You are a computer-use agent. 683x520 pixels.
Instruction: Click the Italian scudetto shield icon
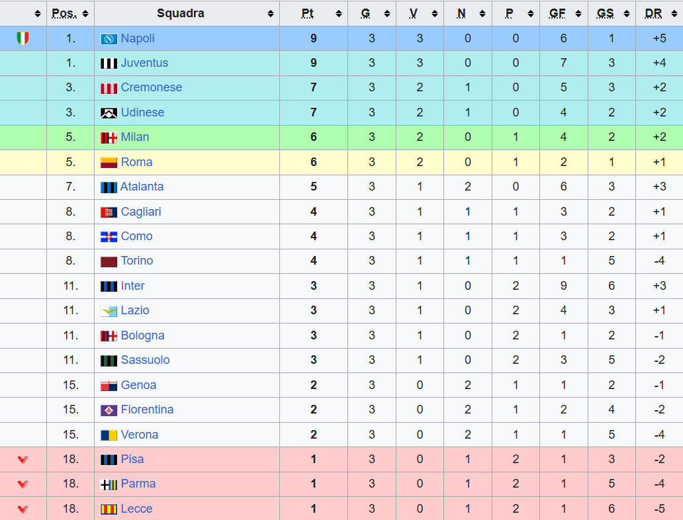coord(23,38)
